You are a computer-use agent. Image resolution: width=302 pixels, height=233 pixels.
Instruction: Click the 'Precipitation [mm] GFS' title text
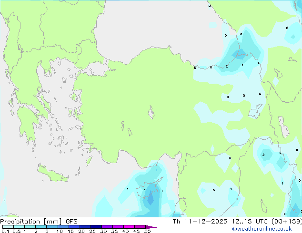point(39,222)
